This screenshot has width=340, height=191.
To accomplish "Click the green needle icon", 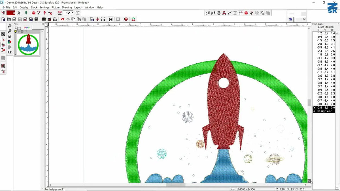I will point(26,13).
